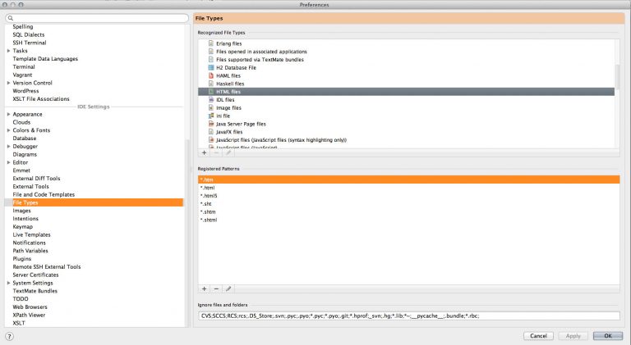Click the H2 Database File icon

tap(211, 67)
